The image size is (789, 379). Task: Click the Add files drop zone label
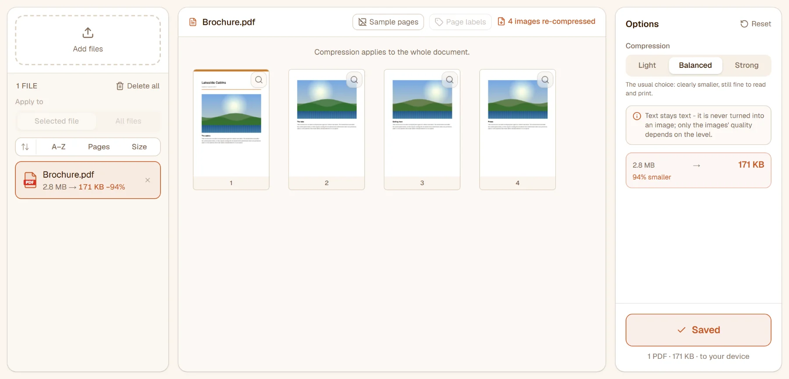pyautogui.click(x=88, y=49)
